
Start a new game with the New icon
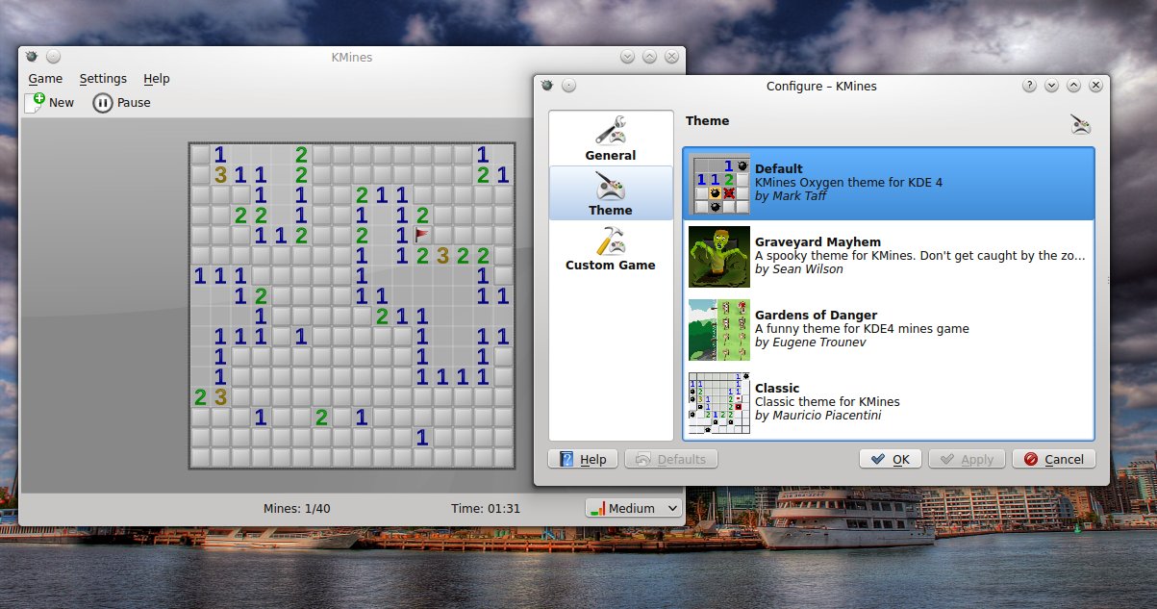[x=36, y=102]
